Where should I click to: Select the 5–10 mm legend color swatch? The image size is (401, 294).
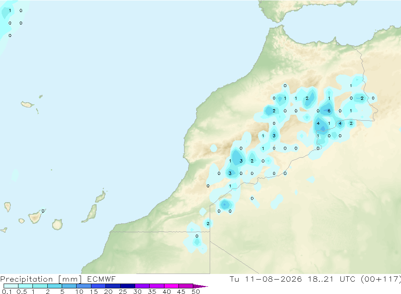(69, 286)
